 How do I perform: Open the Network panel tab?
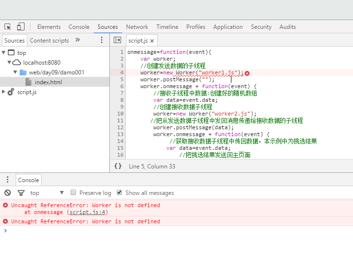tap(137, 27)
